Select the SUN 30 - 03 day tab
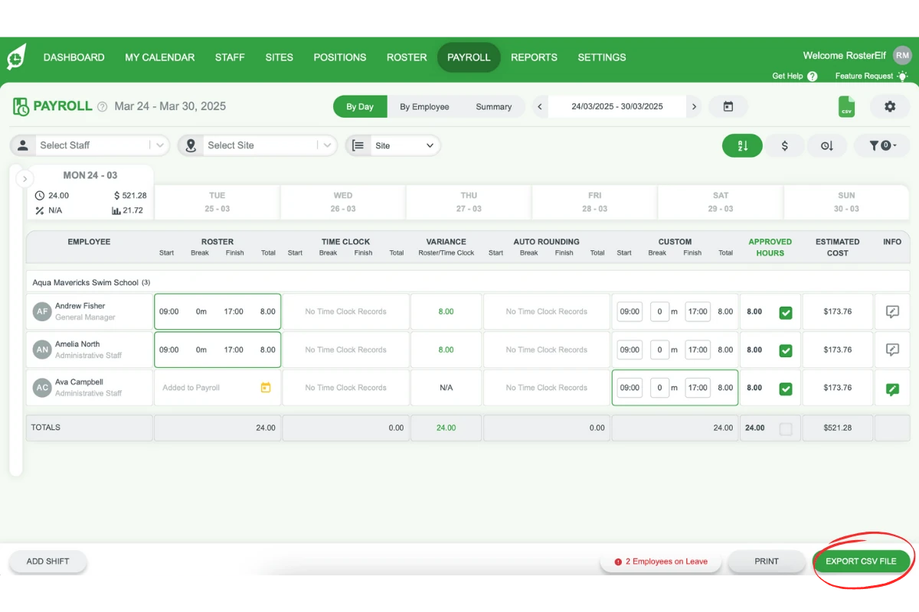Viewport: 919px width, 612px height. [846, 202]
